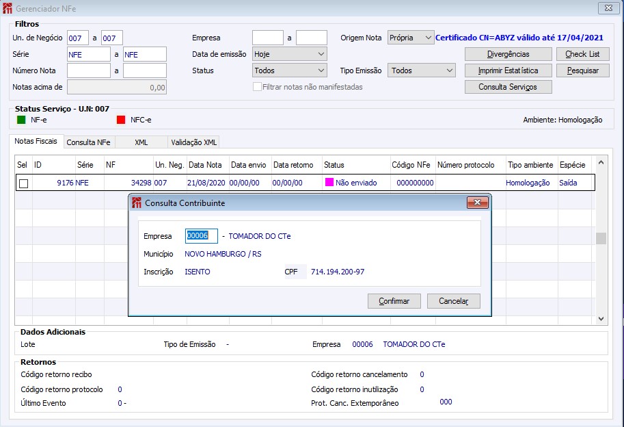
Task: Open the Data de emissão dropdown
Action: tap(290, 54)
